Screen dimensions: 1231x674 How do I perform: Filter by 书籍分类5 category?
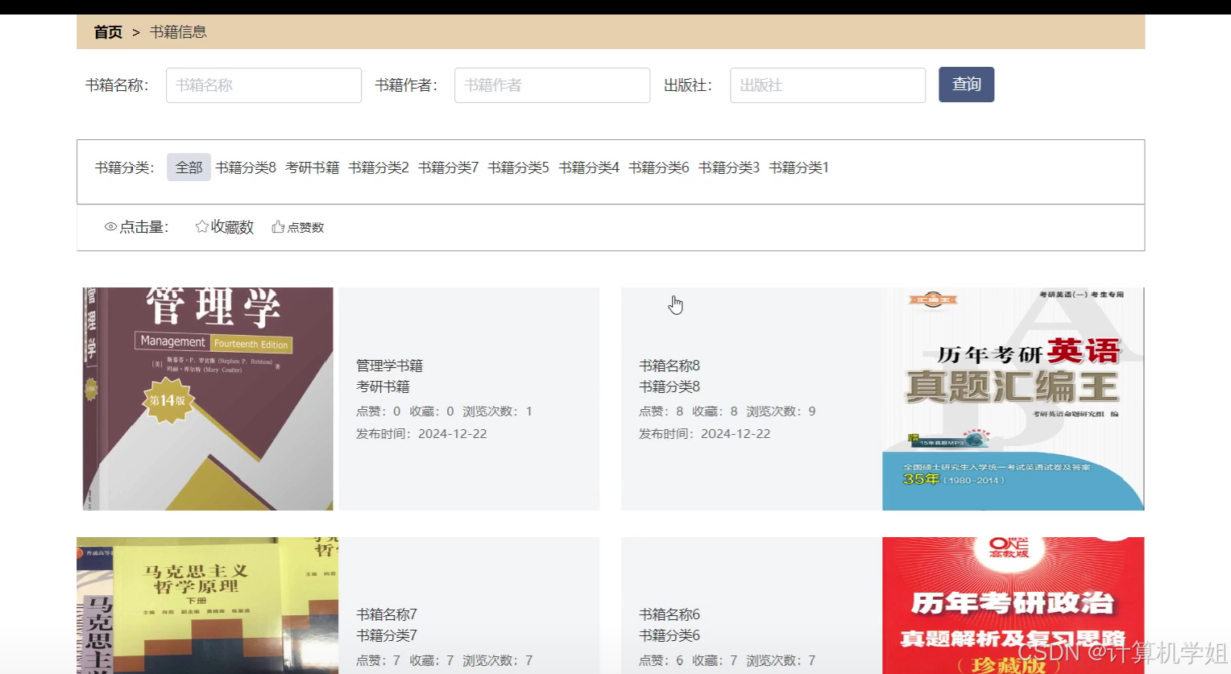(x=518, y=167)
